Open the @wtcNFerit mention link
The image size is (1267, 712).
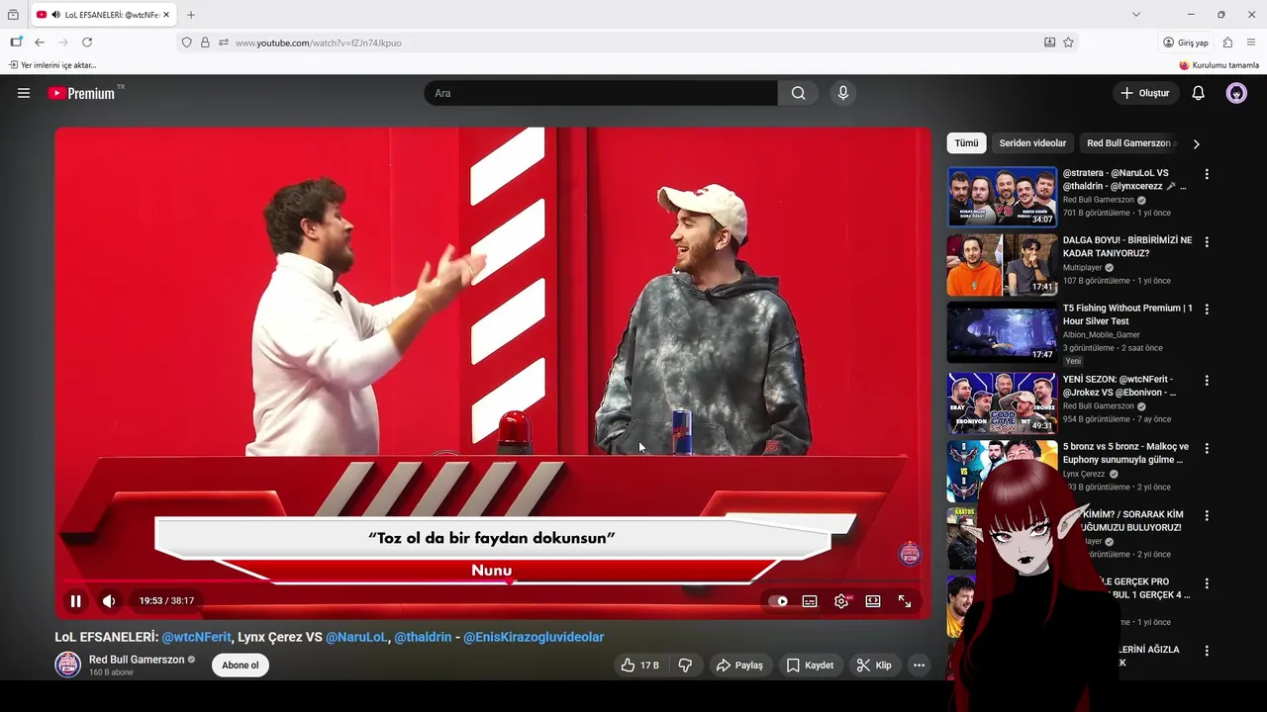click(x=196, y=637)
